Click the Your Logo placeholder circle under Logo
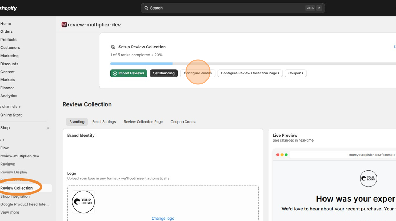The width and height of the screenshot is (396, 221). (83, 202)
